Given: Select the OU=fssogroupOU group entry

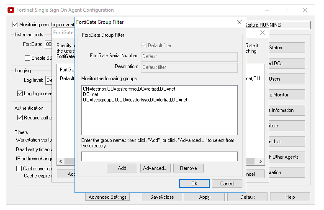Looking at the screenshot, I should (x=135, y=100).
